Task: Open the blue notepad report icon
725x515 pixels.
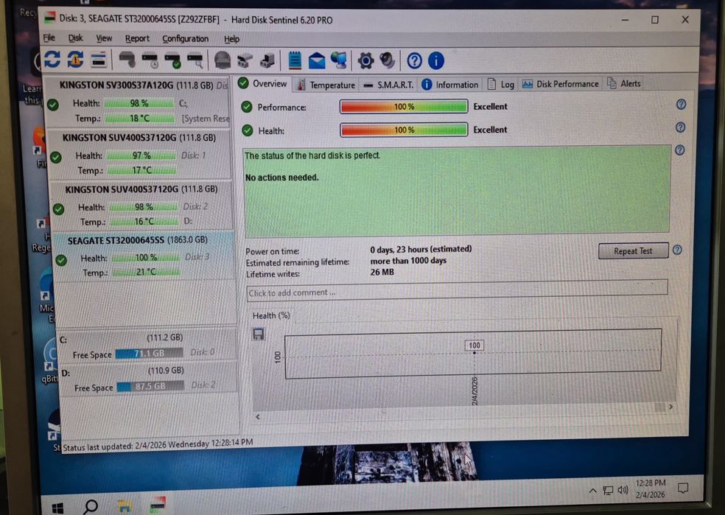Action: pyautogui.click(x=295, y=60)
